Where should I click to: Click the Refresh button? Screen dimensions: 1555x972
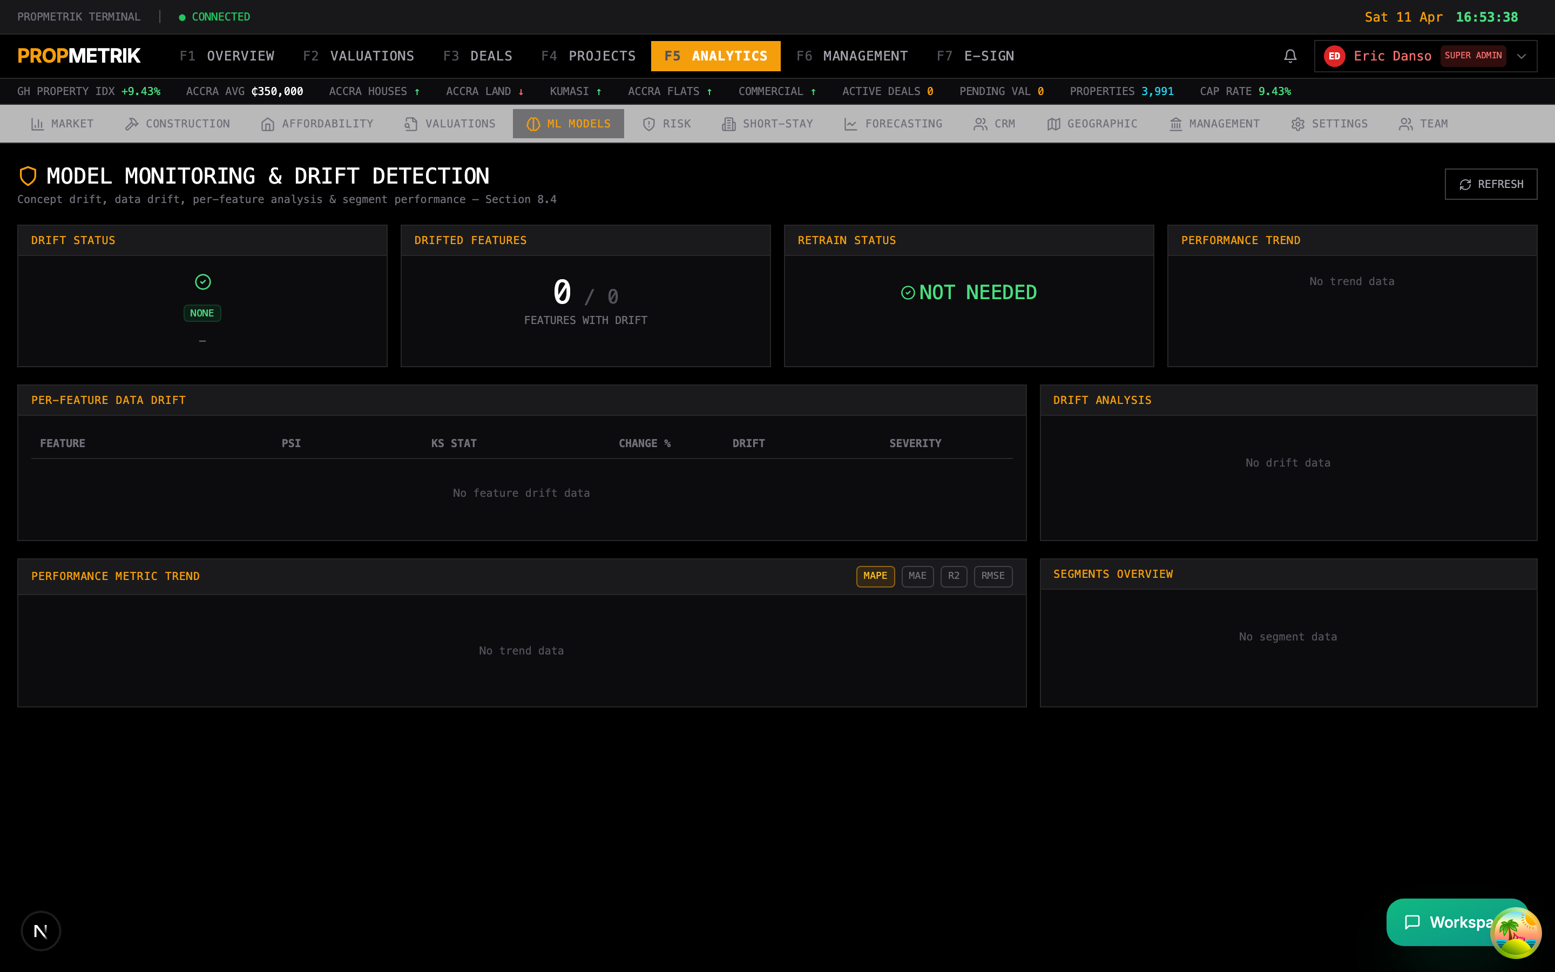(x=1491, y=185)
